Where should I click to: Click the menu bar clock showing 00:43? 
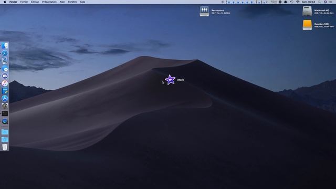(x=308, y=2)
